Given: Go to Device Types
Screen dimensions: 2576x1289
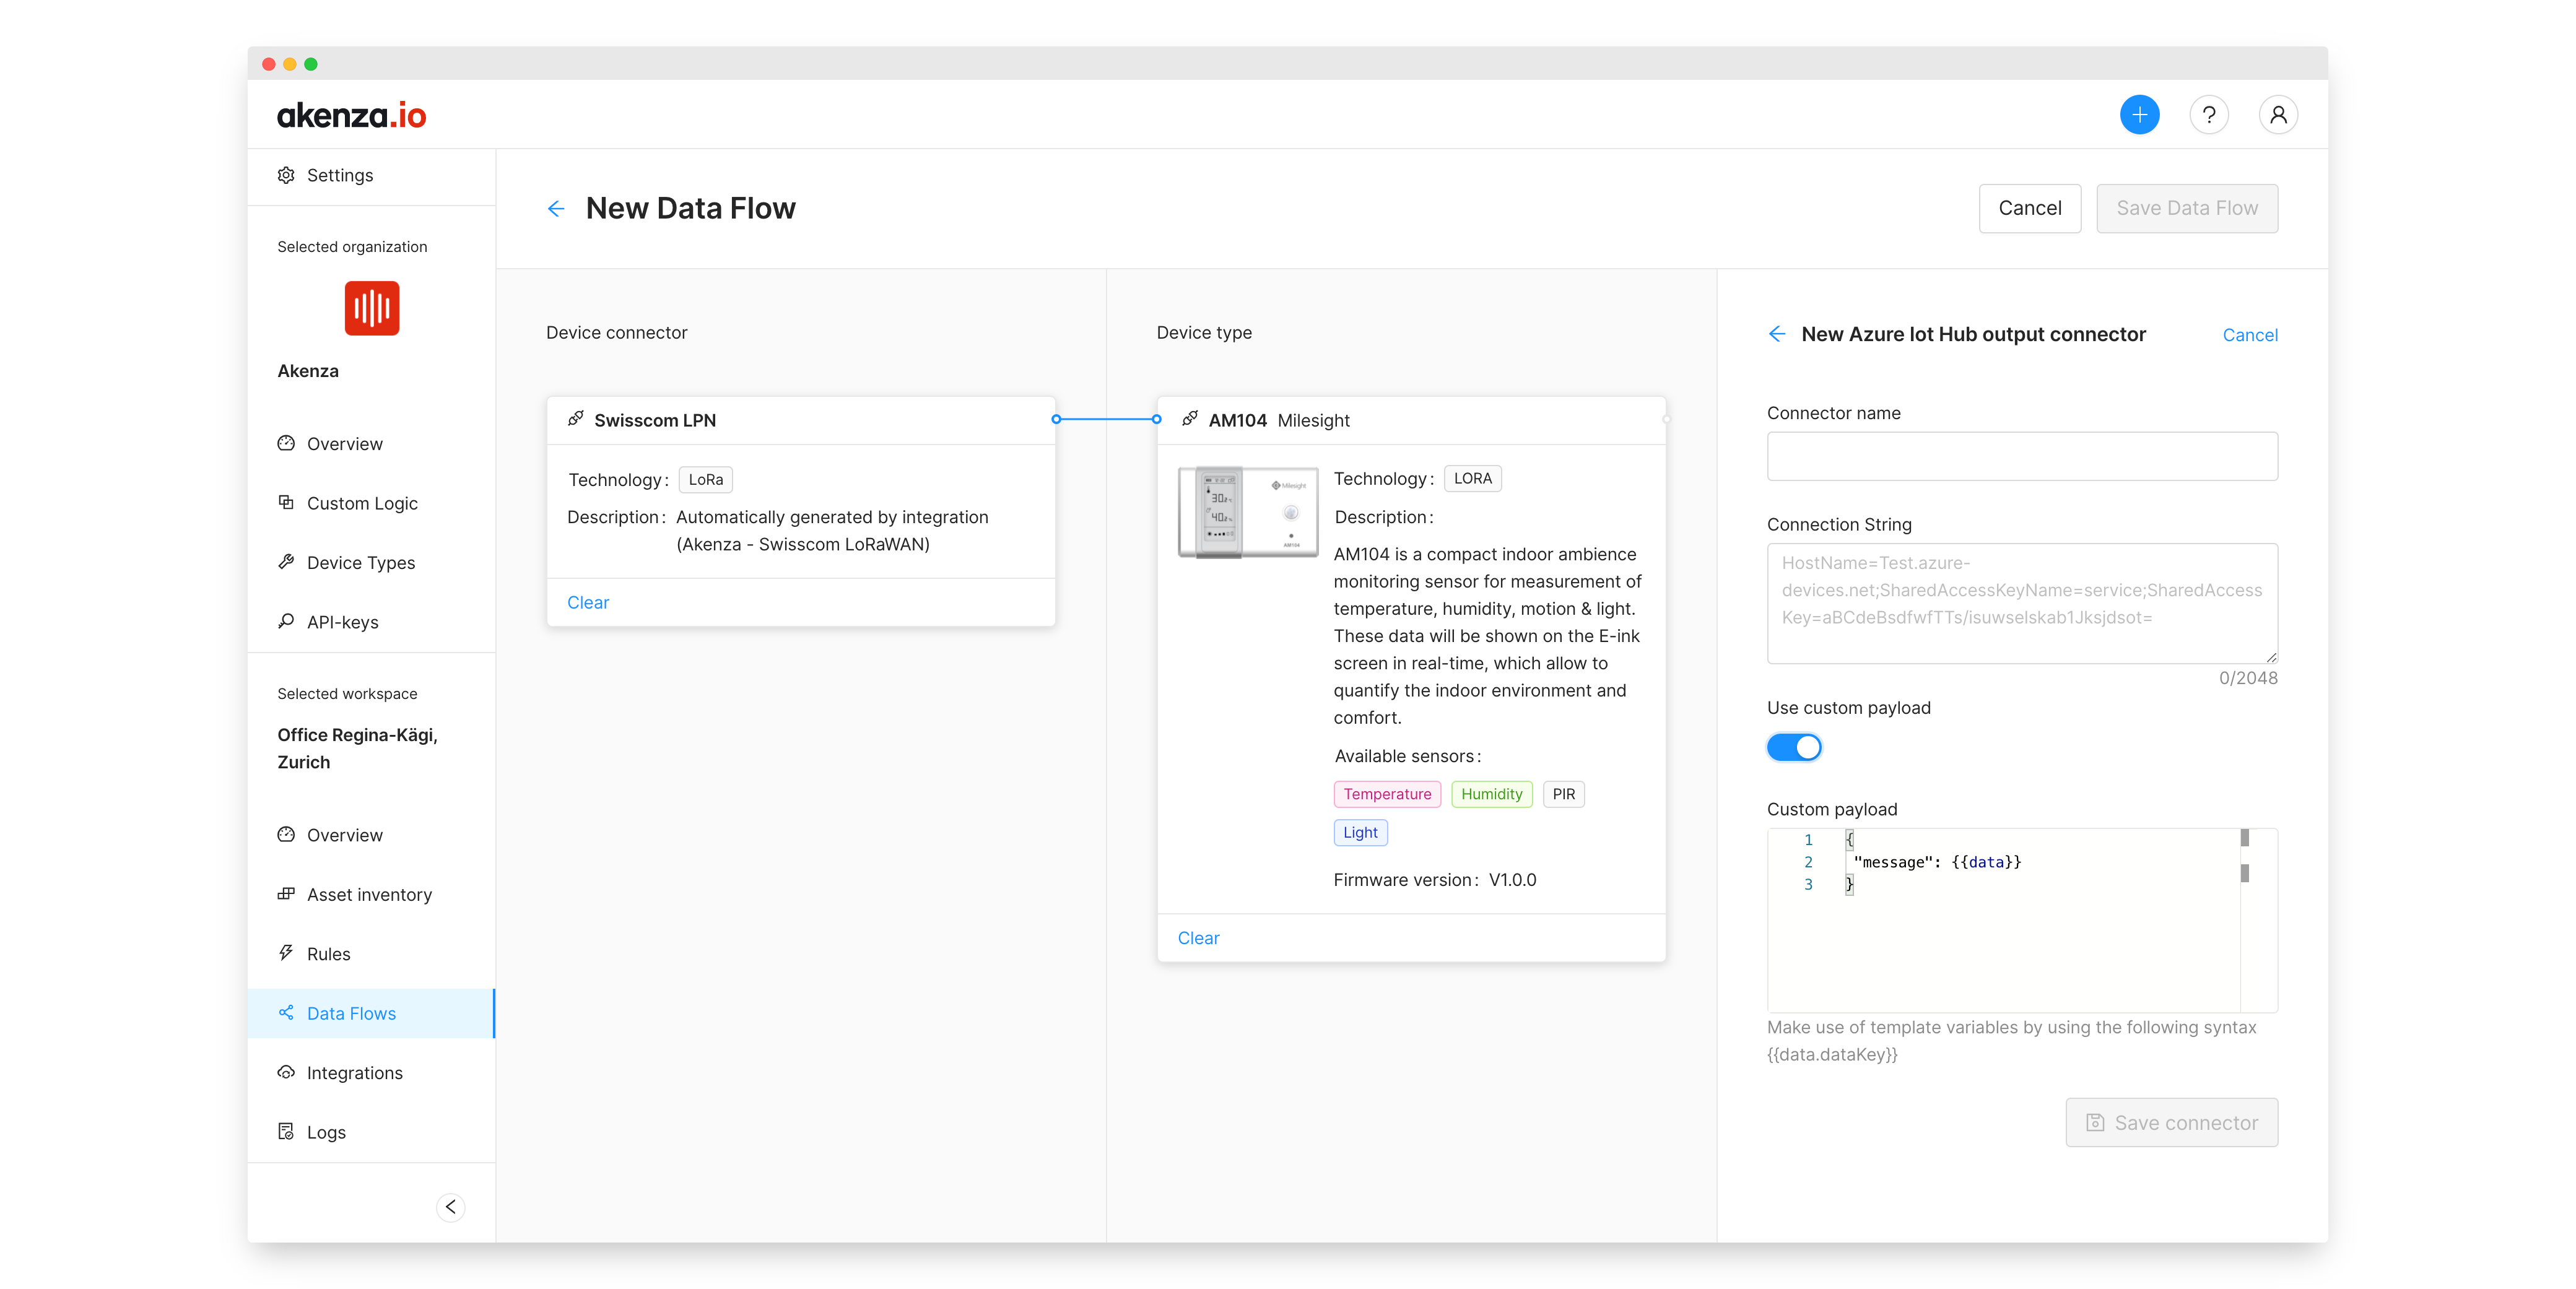Looking at the screenshot, I should [x=371, y=562].
